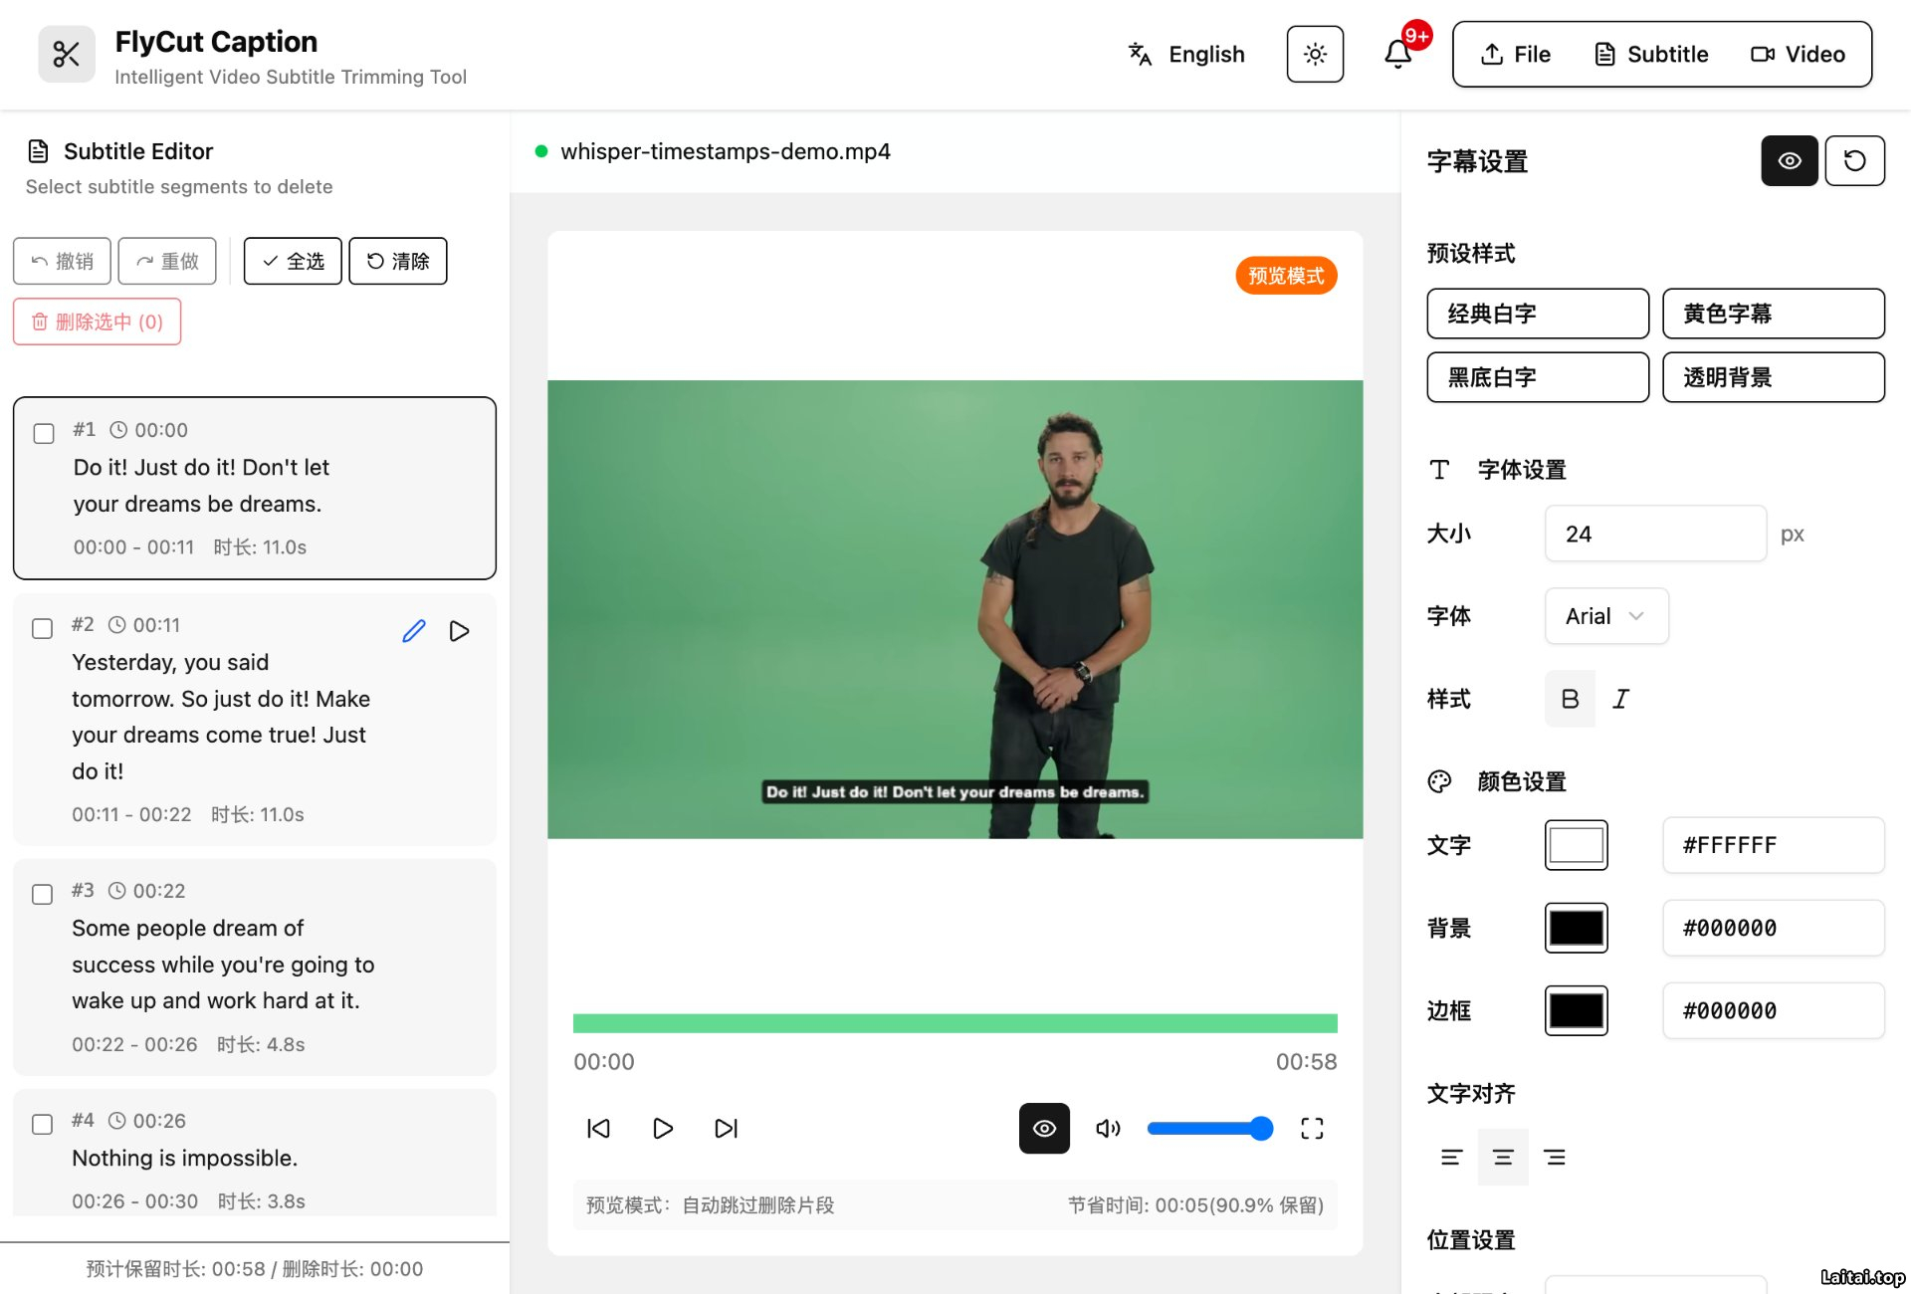Reset subtitle settings with circular arrow
Screen dimensions: 1911x1294
pos(1854,160)
